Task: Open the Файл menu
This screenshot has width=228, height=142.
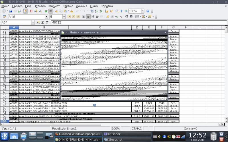Action: 5,6
